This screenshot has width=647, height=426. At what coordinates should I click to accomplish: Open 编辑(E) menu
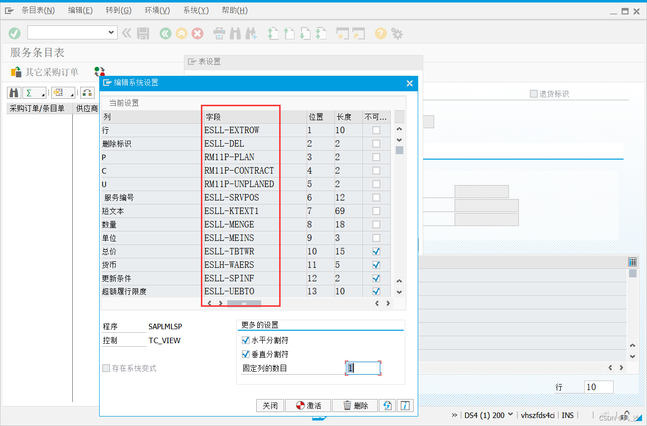[x=80, y=10]
